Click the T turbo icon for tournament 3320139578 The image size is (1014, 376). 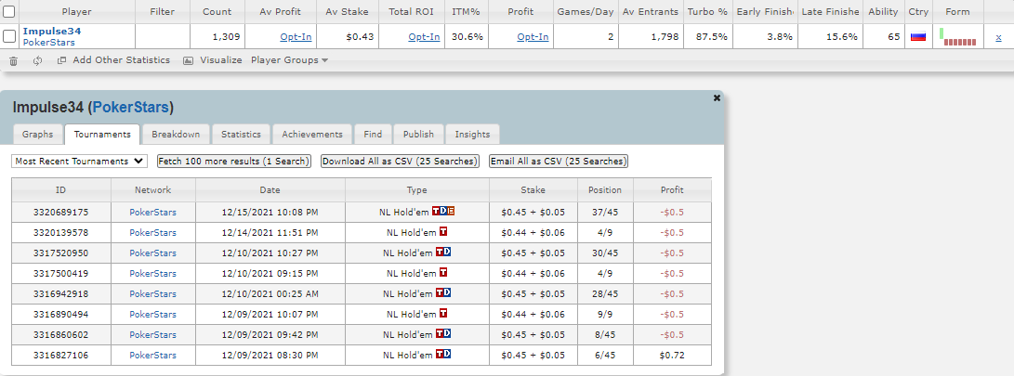[443, 231]
